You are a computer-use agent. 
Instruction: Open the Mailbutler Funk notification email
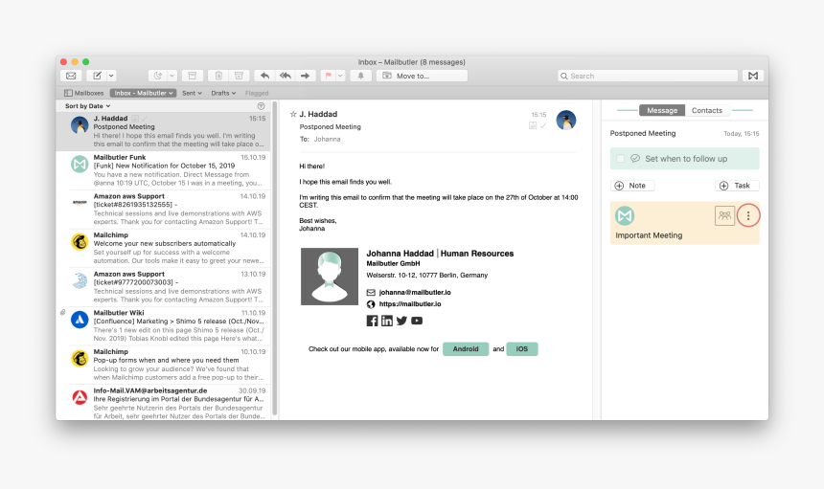tap(164, 170)
